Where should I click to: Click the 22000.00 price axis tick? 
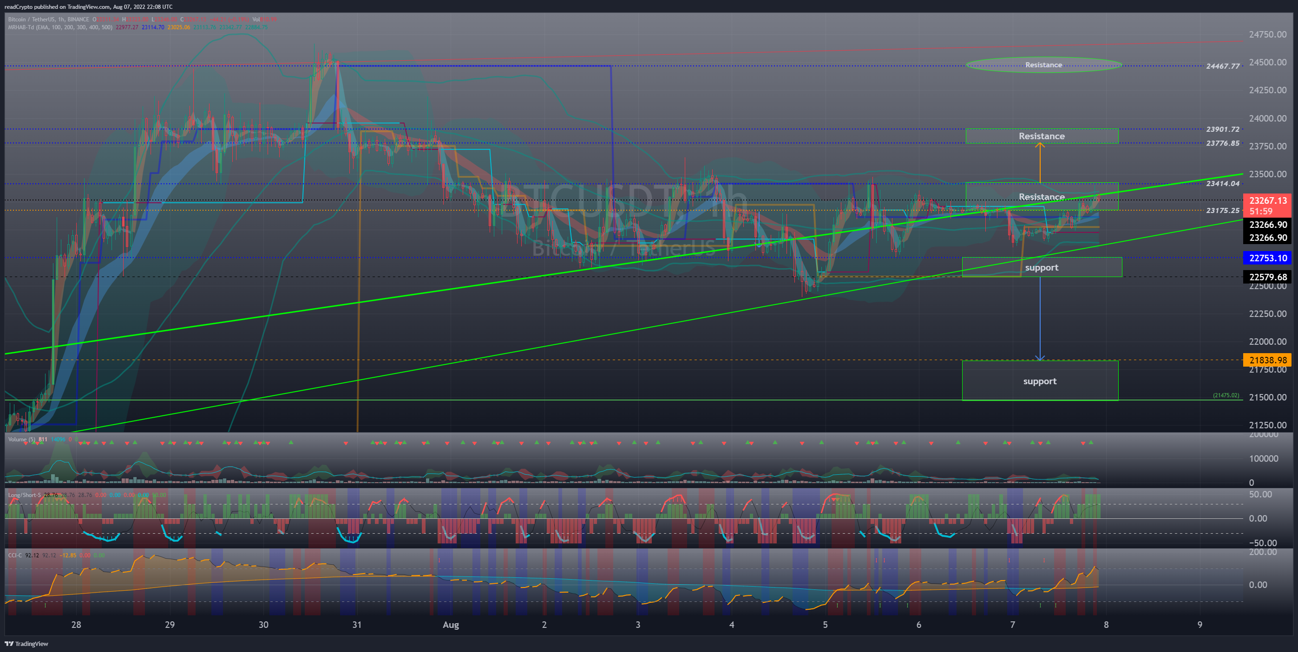[x=1268, y=342]
